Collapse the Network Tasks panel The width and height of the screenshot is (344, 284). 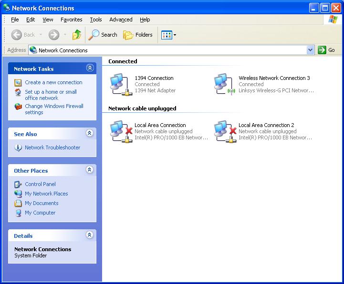tap(90, 68)
